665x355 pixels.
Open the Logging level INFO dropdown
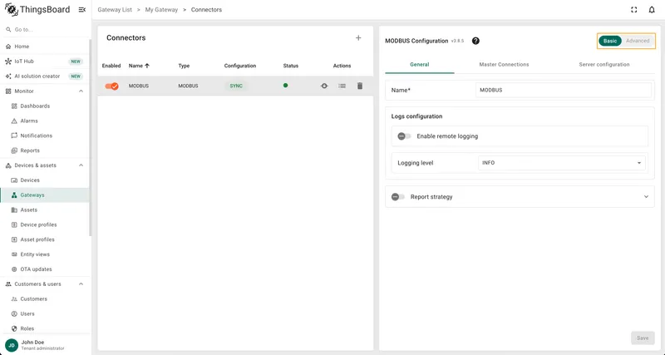click(x=562, y=163)
